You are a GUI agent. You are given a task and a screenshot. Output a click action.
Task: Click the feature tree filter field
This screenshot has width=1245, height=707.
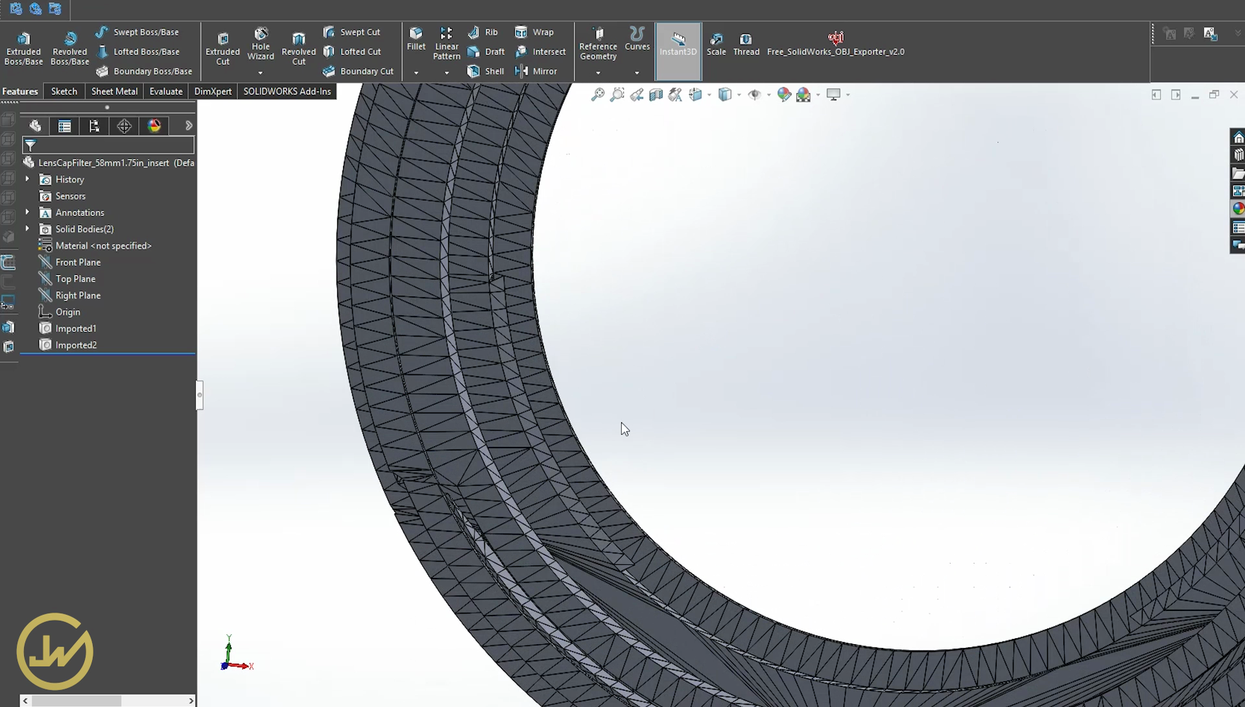tap(108, 145)
